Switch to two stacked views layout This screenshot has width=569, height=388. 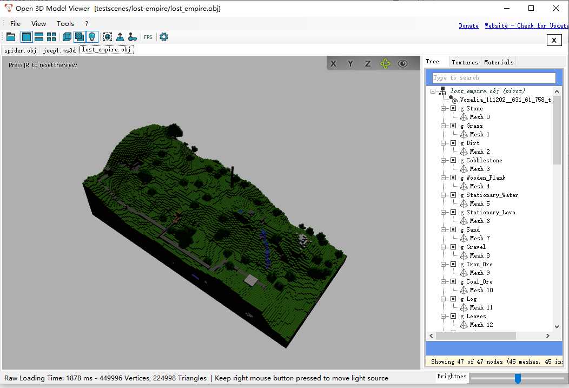coord(39,37)
